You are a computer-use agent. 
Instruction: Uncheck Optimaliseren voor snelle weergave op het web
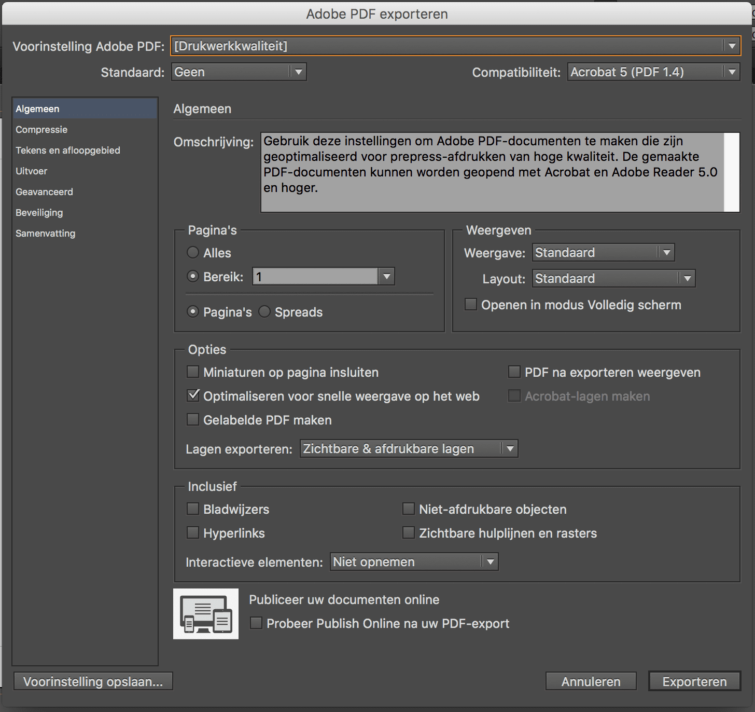click(x=193, y=395)
